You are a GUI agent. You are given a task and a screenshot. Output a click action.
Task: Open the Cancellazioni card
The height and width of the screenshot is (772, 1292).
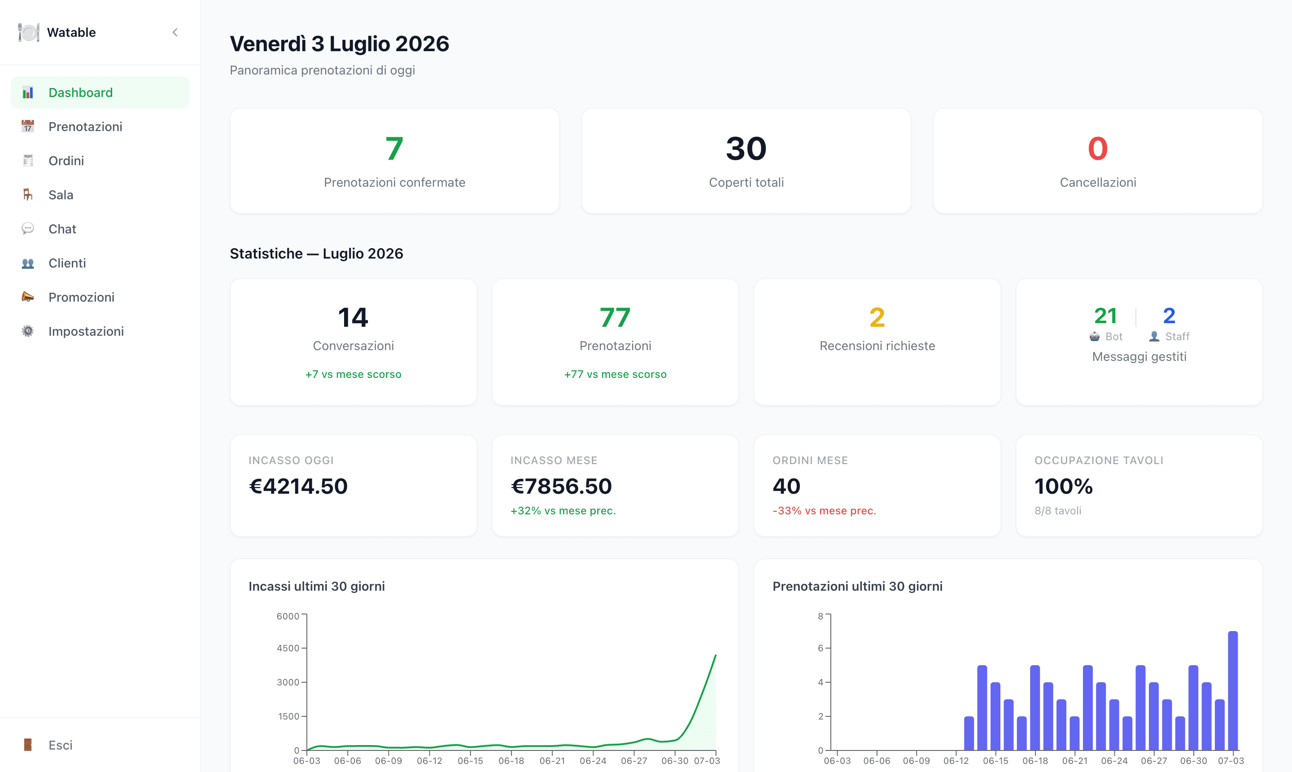(1098, 161)
